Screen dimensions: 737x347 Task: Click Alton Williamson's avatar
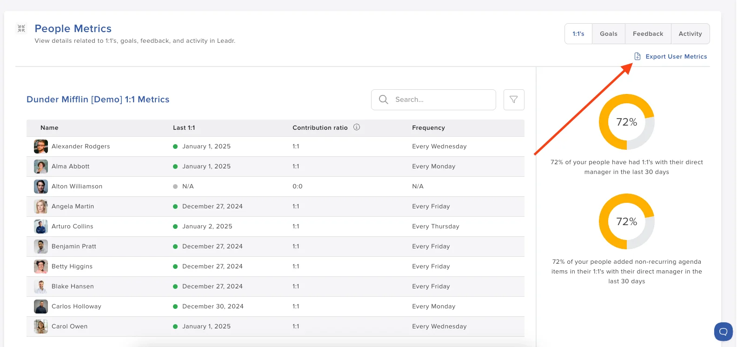pyautogui.click(x=41, y=187)
